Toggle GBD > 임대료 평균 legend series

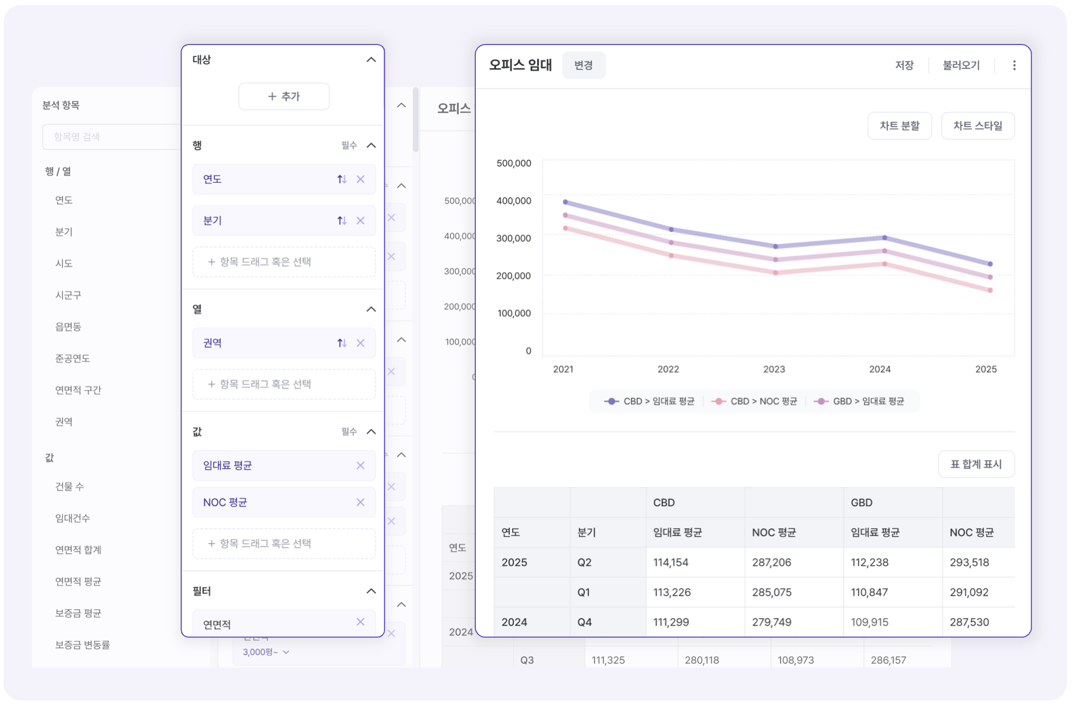tap(859, 401)
